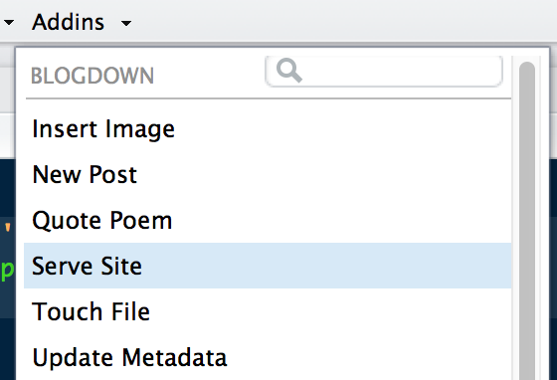Expand the dropdown arrow left of Addins
The height and width of the screenshot is (380, 557).
(9, 23)
